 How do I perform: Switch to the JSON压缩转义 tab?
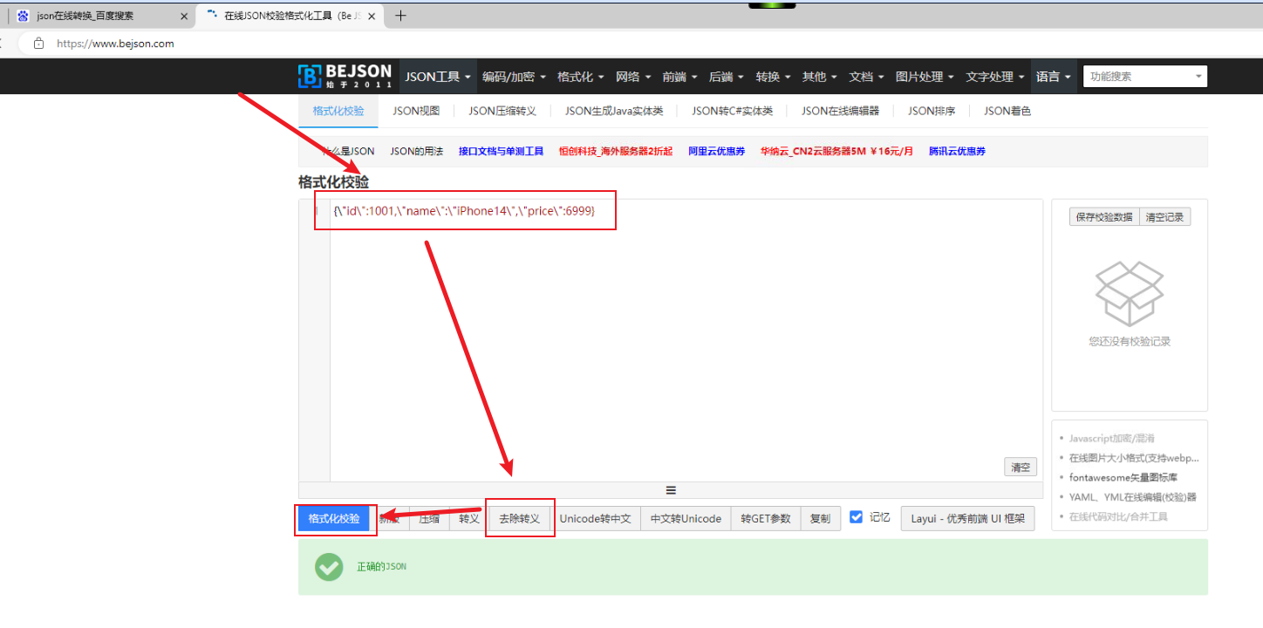pyautogui.click(x=502, y=111)
